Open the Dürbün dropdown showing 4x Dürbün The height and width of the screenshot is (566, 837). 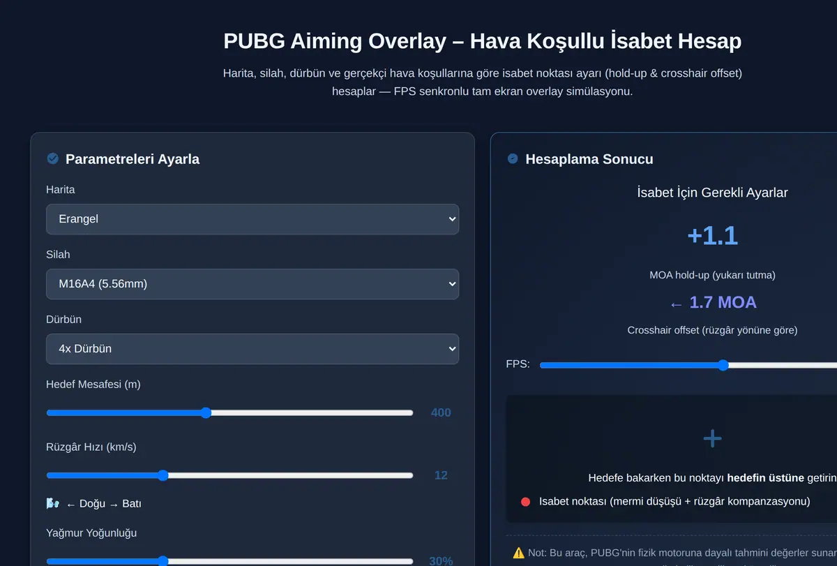(x=252, y=349)
